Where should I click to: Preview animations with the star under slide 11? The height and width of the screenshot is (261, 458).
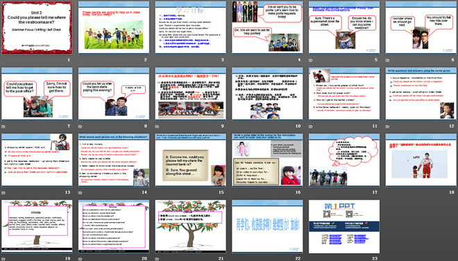click(311, 126)
